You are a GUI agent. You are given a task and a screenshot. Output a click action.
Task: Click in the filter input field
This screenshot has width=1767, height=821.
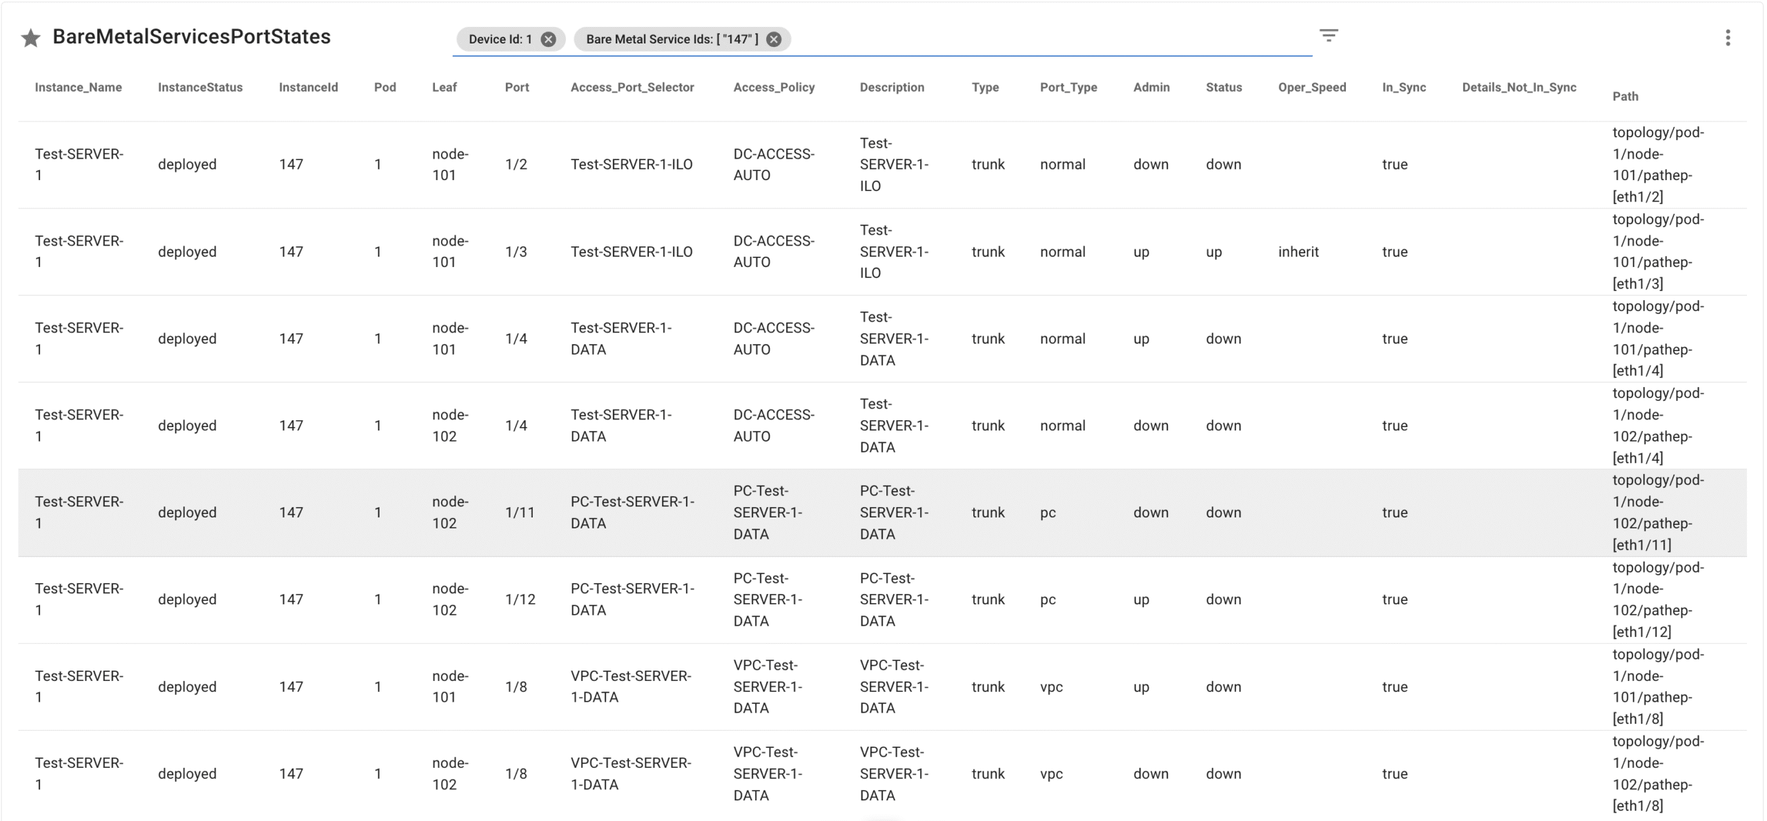click(1035, 39)
